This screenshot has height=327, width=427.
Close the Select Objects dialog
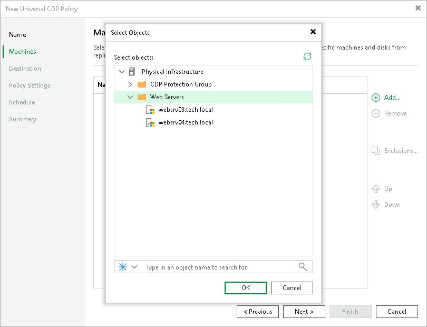(x=313, y=32)
